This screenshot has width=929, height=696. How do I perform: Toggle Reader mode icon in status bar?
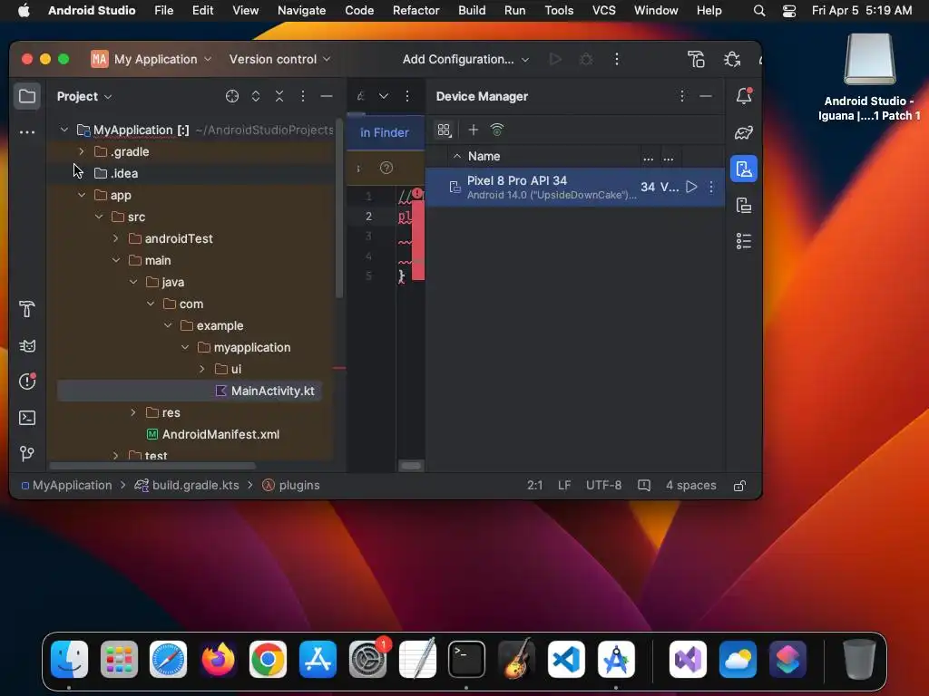(x=644, y=486)
